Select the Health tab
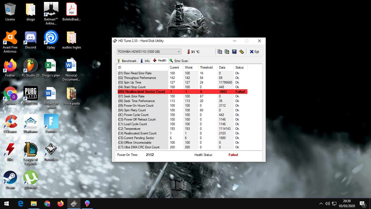This screenshot has width=371, height=209. pos(160,60)
